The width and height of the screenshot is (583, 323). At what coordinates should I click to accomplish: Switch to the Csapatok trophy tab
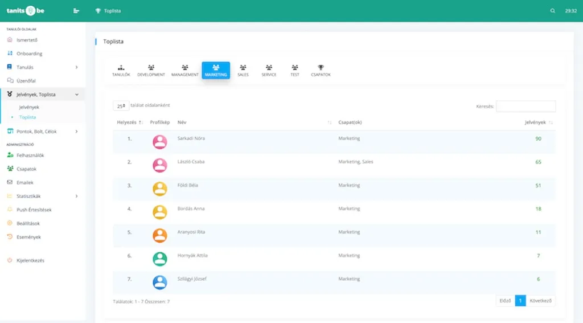[321, 71]
